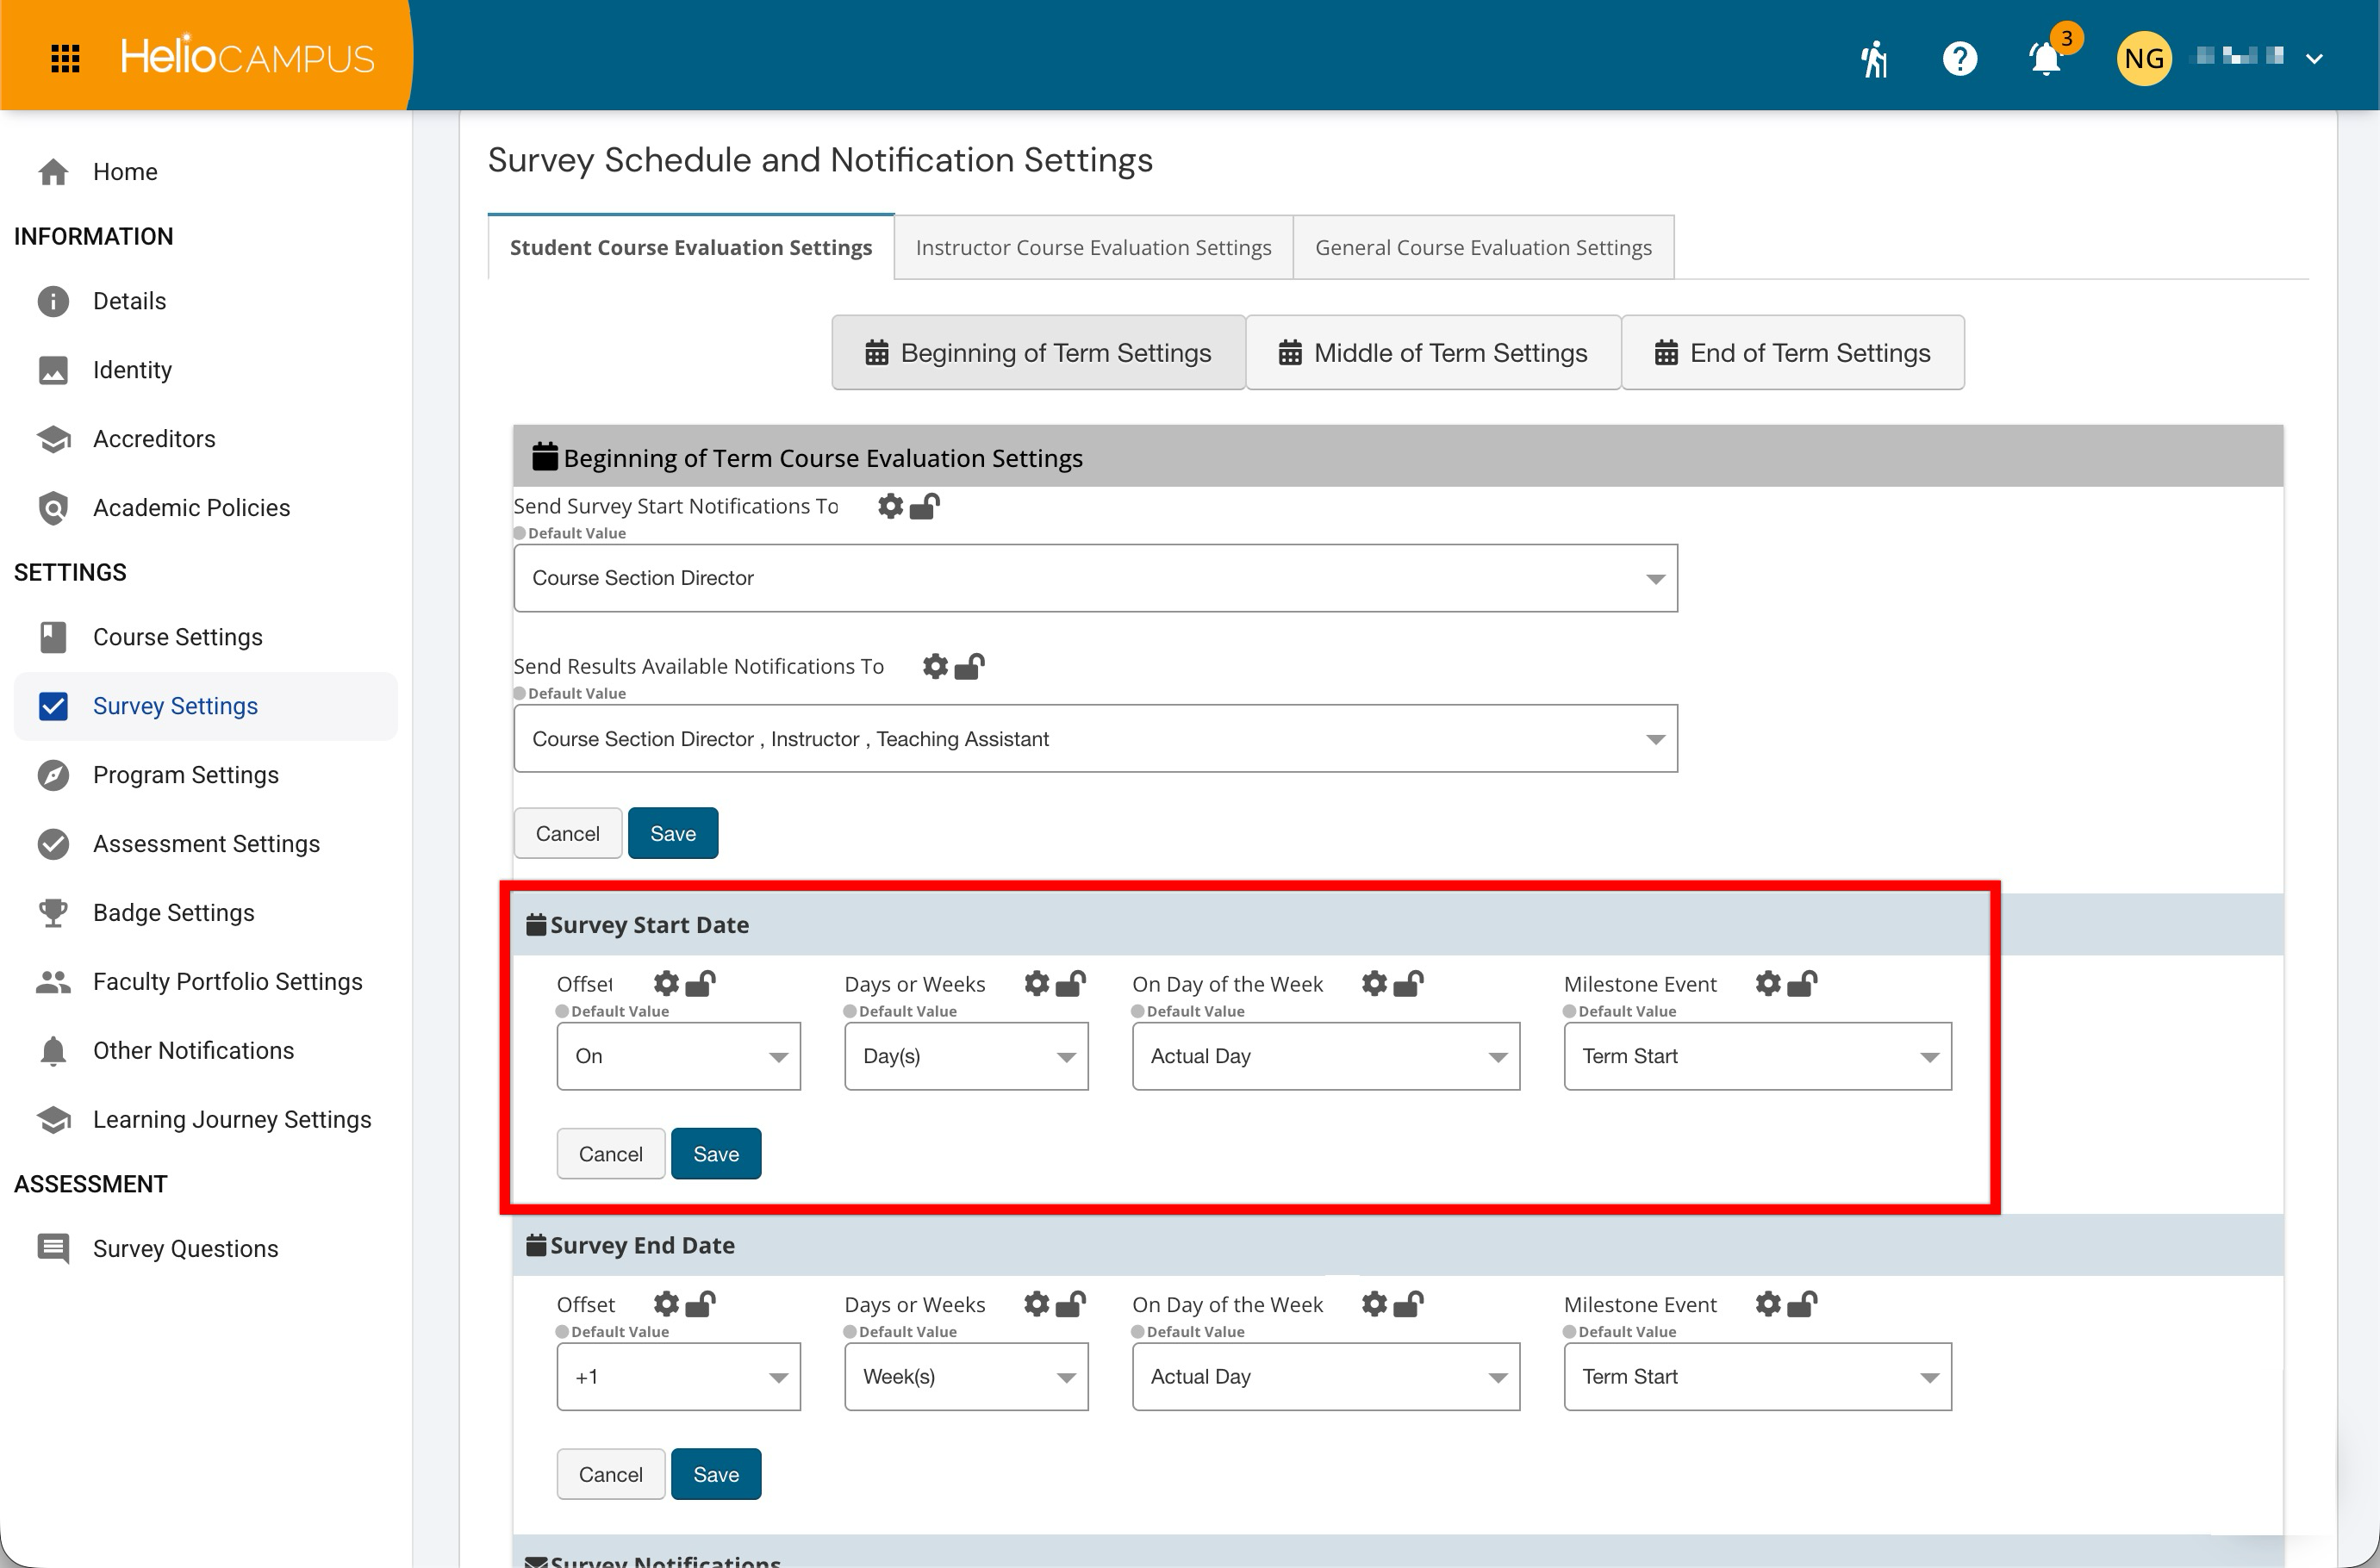Open Survey Start Date Offset dropdown showing On
The height and width of the screenshot is (1568, 2380).
[678, 1056]
